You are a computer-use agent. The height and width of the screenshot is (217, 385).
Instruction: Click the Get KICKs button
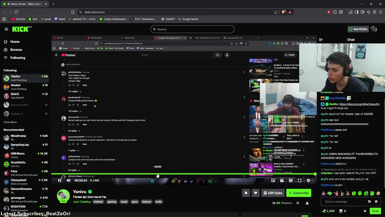pyautogui.click(x=358, y=29)
